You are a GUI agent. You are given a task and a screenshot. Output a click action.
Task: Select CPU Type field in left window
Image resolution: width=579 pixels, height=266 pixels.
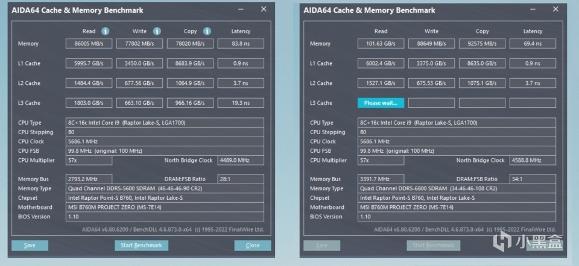pyautogui.click(x=165, y=123)
